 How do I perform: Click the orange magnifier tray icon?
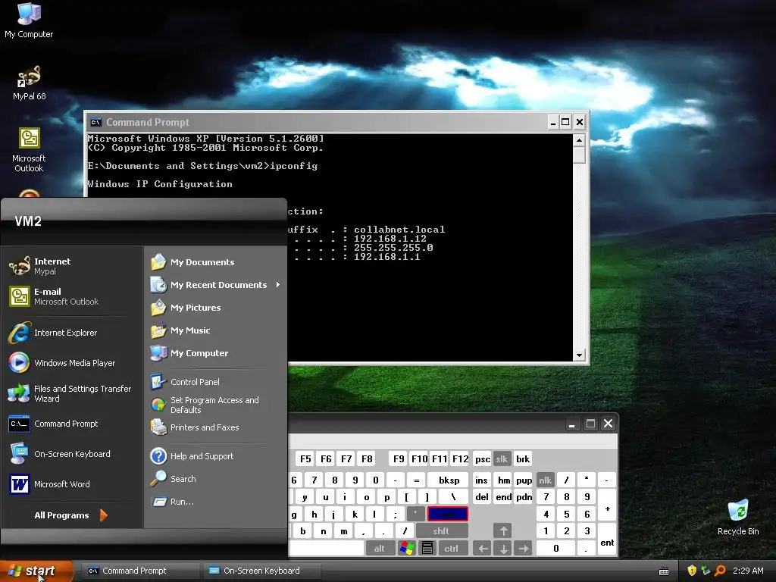click(720, 571)
